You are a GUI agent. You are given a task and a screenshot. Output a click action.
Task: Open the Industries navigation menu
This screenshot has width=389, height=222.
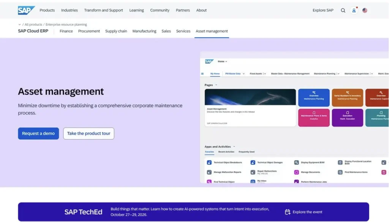pyautogui.click(x=70, y=10)
